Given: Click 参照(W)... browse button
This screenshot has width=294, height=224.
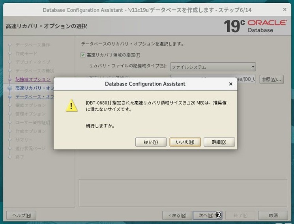Looking at the screenshot, I should click(272, 80).
